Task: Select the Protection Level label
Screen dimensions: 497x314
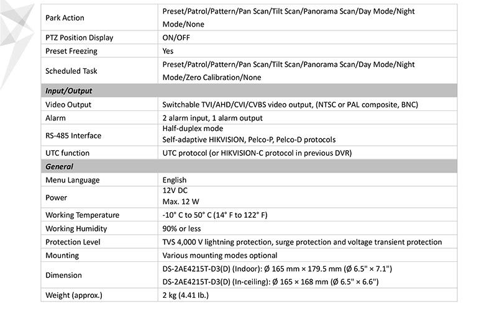Action: click(73, 242)
